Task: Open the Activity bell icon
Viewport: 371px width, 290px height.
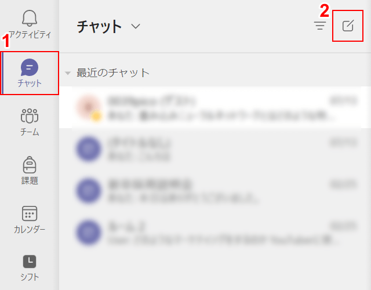Action: click(30, 18)
